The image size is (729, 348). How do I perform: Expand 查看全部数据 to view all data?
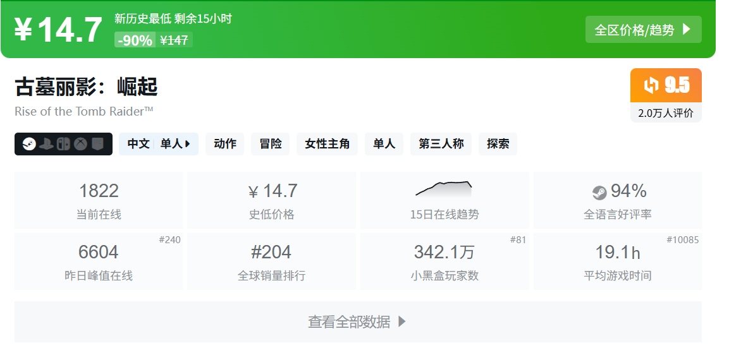click(x=358, y=321)
